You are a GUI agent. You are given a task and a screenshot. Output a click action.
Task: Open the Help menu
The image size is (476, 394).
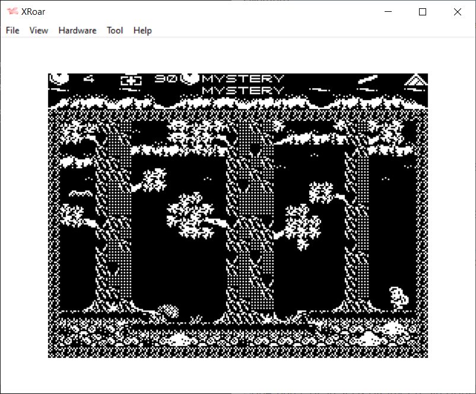tap(142, 30)
